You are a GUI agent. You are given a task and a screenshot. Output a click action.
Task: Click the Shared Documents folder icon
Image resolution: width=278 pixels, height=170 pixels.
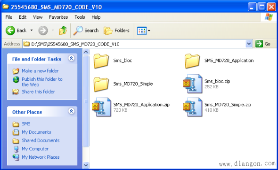(16, 141)
